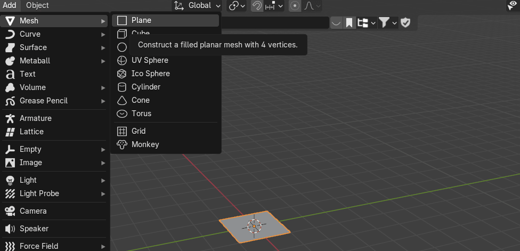Image resolution: width=520 pixels, height=251 pixels.
Task: Toggle the bookmark button beside the search field
Action: point(349,22)
